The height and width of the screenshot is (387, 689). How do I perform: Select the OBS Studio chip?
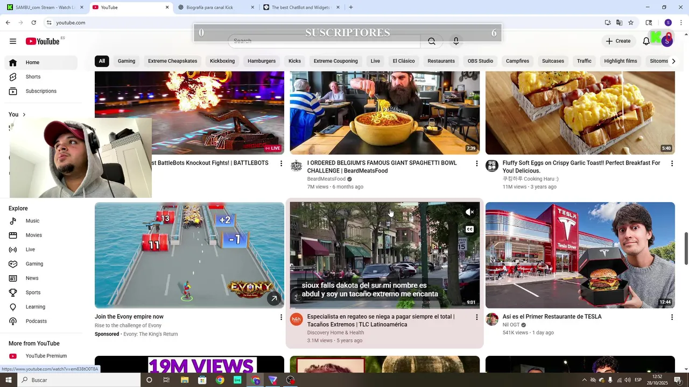pos(480,61)
